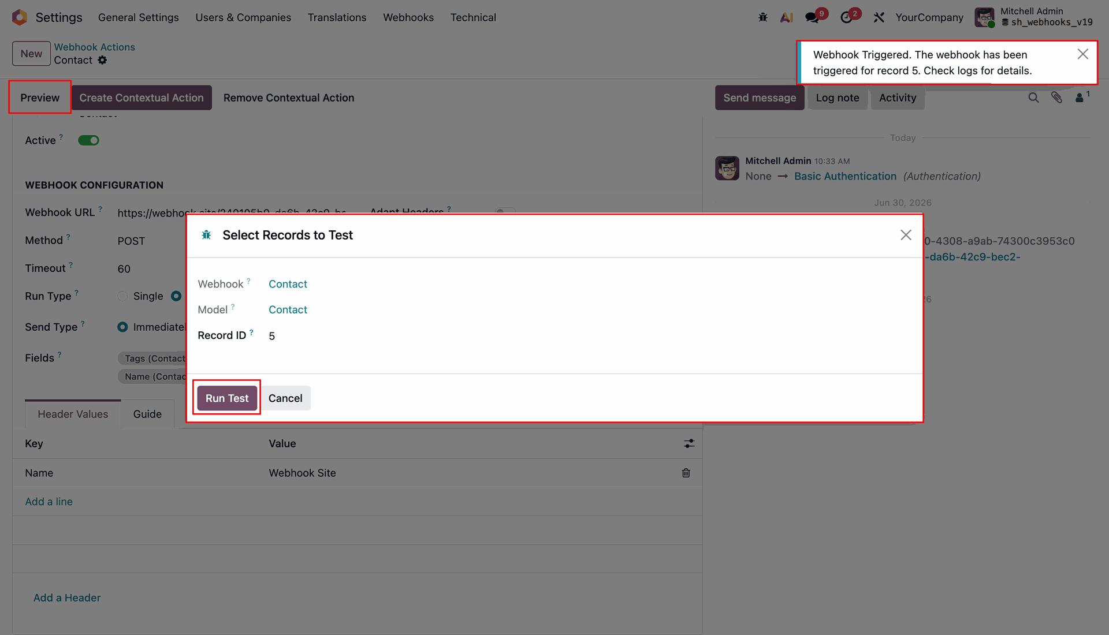This screenshot has height=635, width=1109.
Task: Open the Translations menu
Action: (337, 17)
